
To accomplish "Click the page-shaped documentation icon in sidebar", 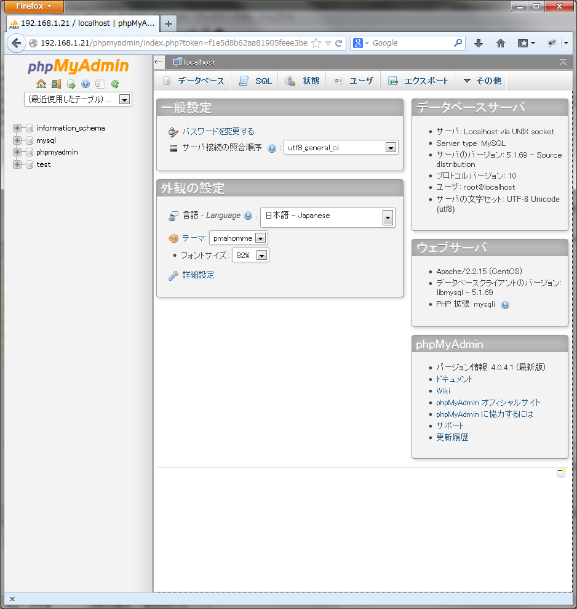I will tap(100, 84).
